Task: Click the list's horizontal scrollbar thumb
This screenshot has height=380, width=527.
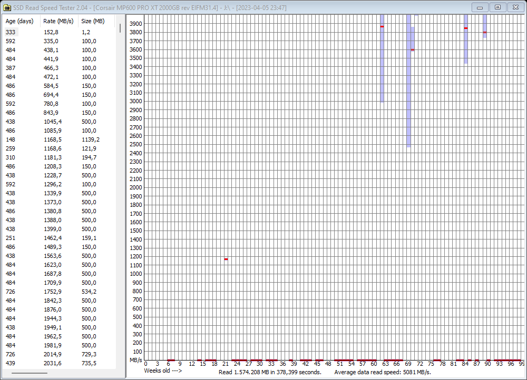Action: pyautogui.click(x=30, y=373)
